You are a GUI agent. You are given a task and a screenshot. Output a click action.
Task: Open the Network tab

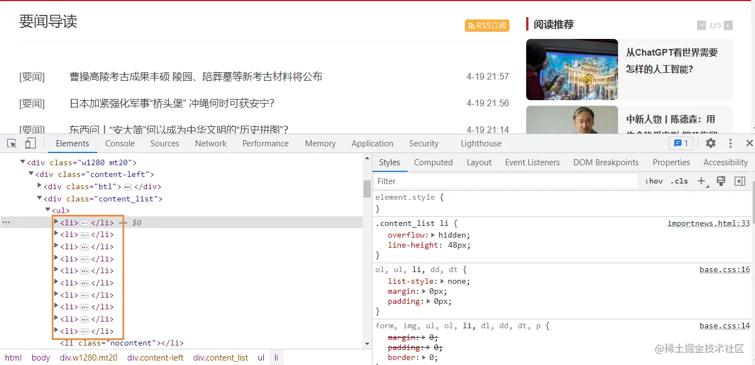pos(211,143)
